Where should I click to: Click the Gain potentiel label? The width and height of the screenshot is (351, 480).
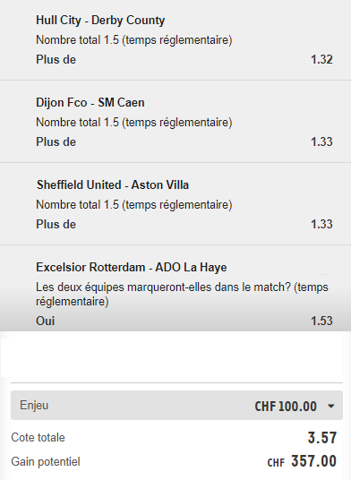click(x=46, y=461)
